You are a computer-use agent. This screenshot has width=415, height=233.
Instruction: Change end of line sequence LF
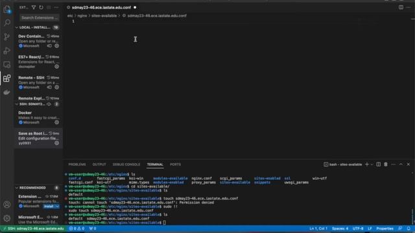[370, 228]
